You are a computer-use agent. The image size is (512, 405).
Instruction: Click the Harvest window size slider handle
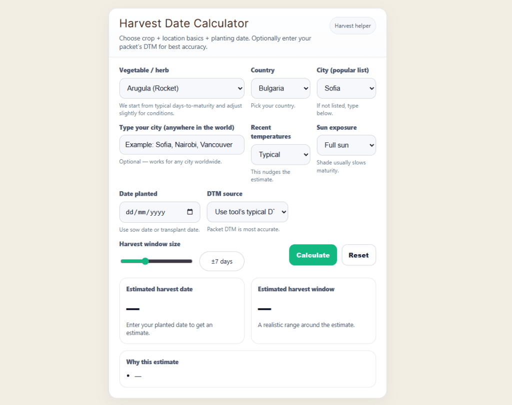click(145, 261)
